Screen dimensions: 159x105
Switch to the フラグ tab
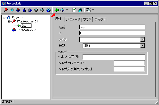(x=87, y=20)
